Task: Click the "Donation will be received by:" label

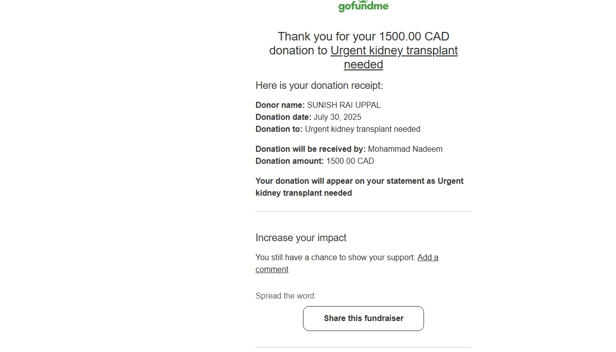Action: coord(310,149)
